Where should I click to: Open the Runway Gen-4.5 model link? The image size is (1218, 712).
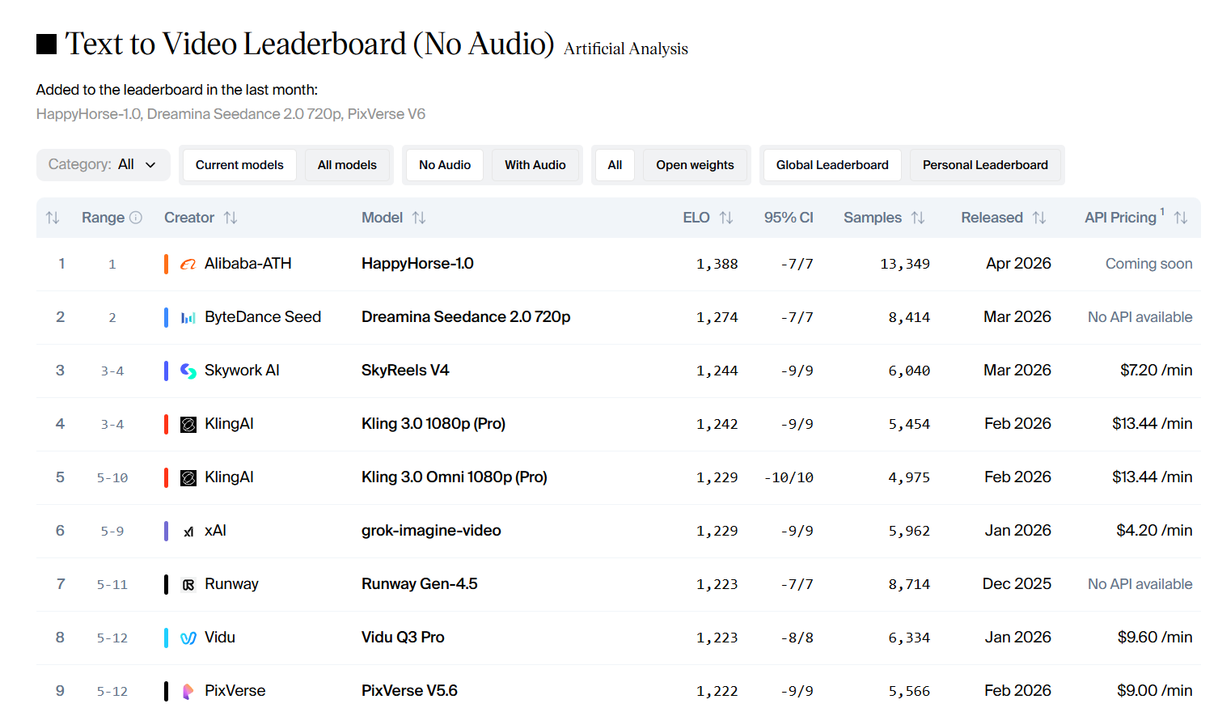420,584
